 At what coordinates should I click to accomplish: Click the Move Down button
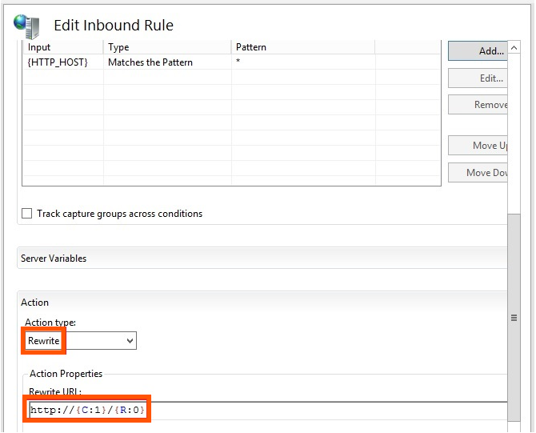click(478, 172)
